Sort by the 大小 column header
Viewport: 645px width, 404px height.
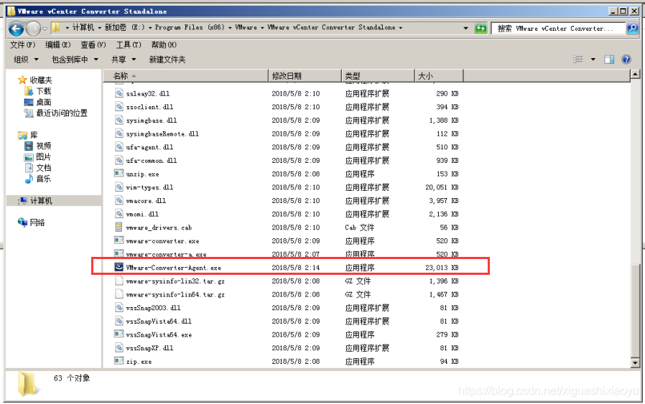click(439, 75)
